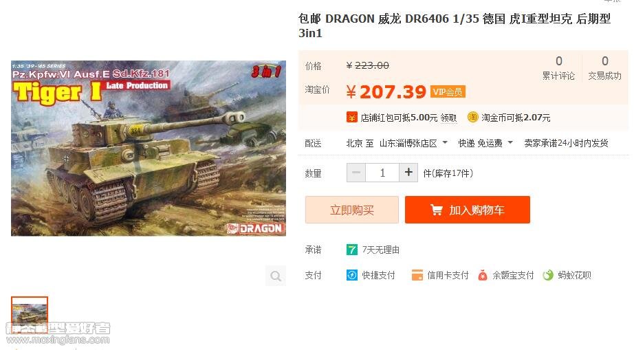
Task: Click the quantity input field
Action: [x=382, y=173]
